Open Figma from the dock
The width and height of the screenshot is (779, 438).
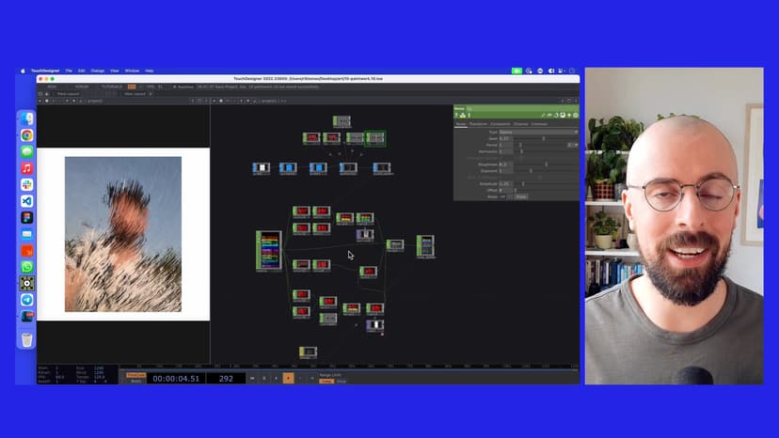(x=27, y=217)
